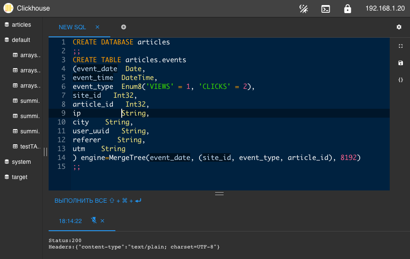Click the lock icon in header
The height and width of the screenshot is (259, 410).
(x=347, y=8)
